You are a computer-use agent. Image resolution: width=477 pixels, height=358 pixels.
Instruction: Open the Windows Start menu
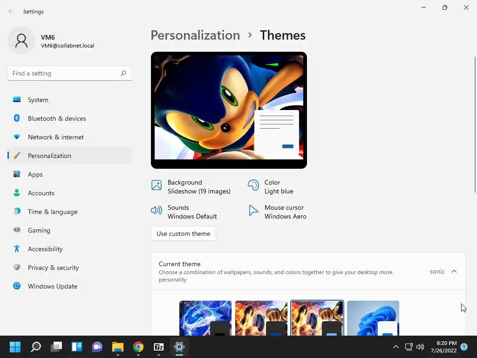pyautogui.click(x=15, y=347)
